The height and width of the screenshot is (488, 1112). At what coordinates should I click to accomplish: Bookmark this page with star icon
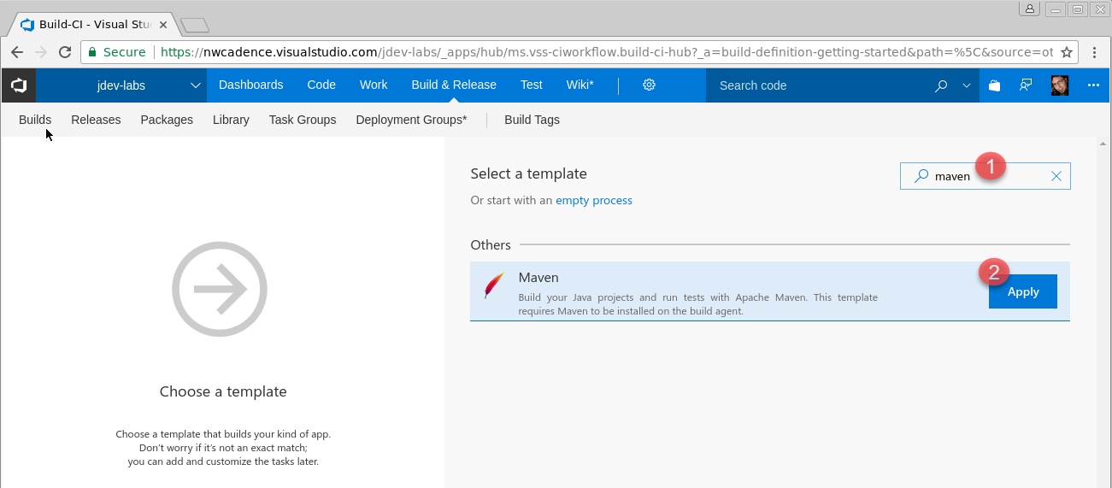point(1067,52)
